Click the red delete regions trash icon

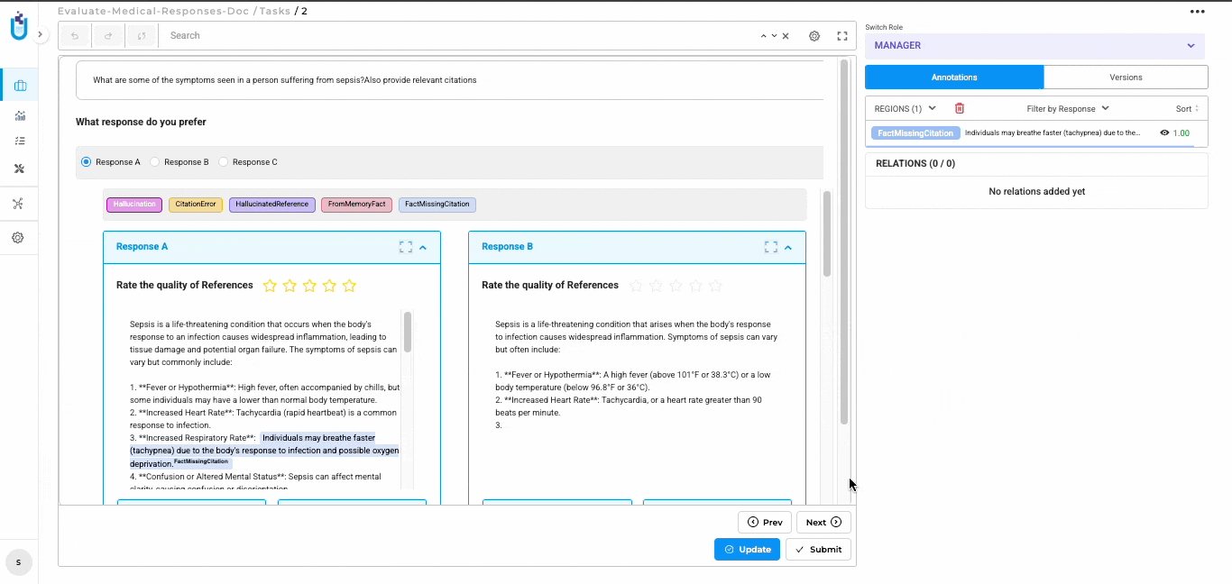(x=959, y=109)
